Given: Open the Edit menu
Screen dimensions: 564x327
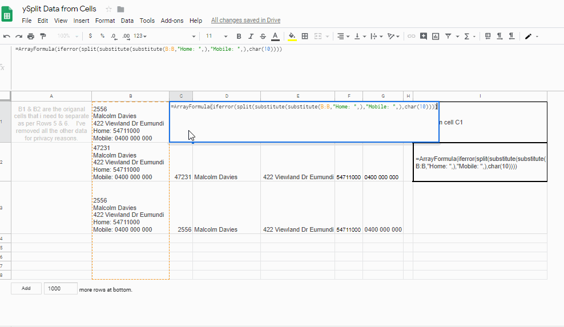Looking at the screenshot, I should [43, 21].
